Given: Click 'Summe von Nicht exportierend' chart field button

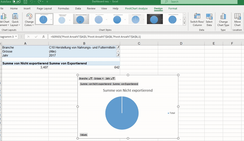Looking at the screenshot, I should 96,84.
